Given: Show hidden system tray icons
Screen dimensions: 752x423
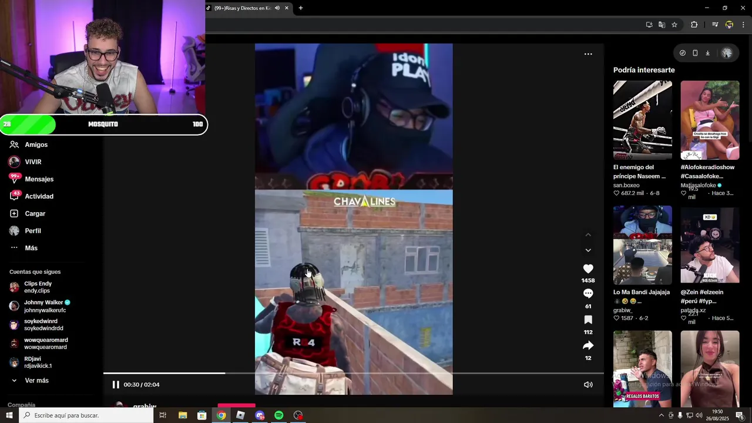Looking at the screenshot, I should [x=661, y=415].
